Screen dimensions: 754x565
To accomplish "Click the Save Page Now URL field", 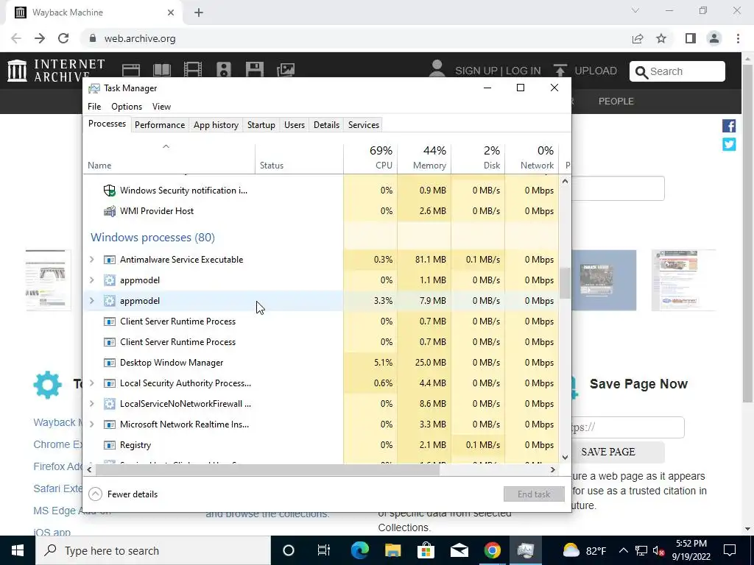I will (627, 427).
